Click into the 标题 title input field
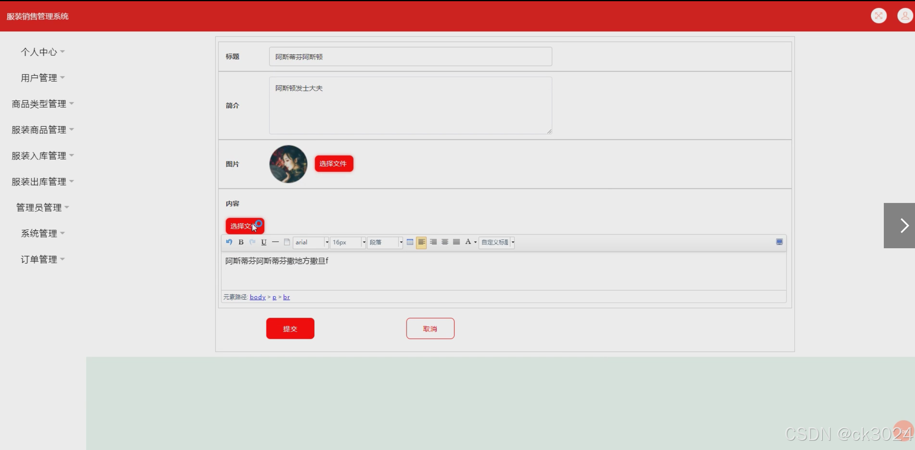This screenshot has height=450, width=915. click(x=410, y=57)
